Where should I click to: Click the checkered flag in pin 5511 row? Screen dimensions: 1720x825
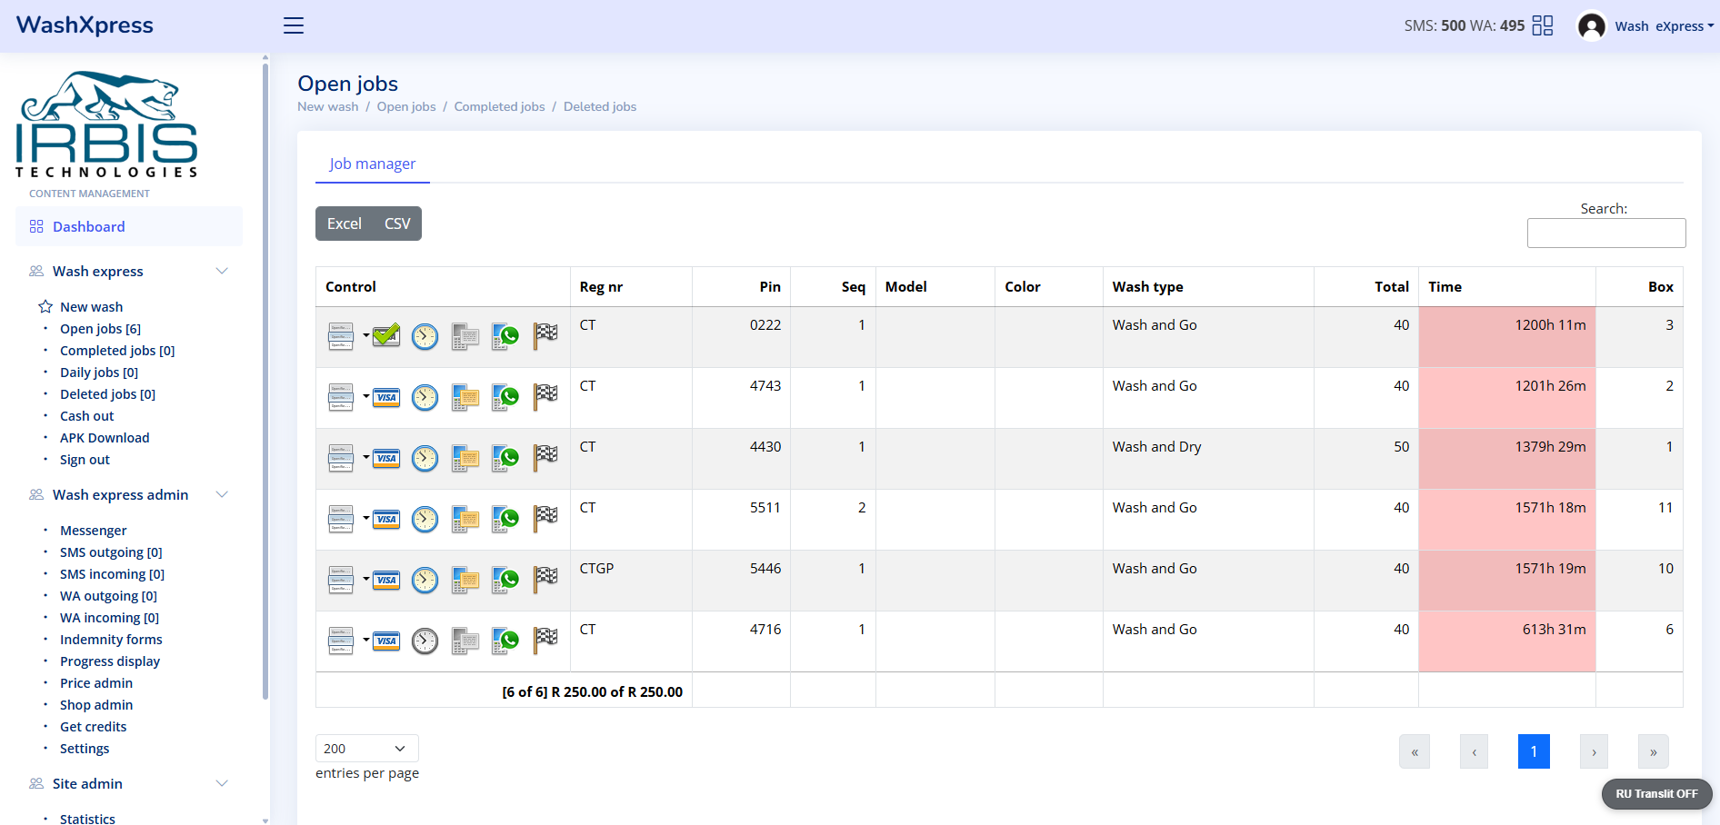(x=545, y=519)
